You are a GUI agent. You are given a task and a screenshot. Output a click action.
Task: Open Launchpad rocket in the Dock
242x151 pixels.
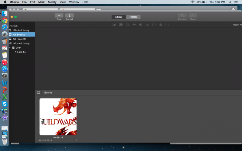(5, 34)
